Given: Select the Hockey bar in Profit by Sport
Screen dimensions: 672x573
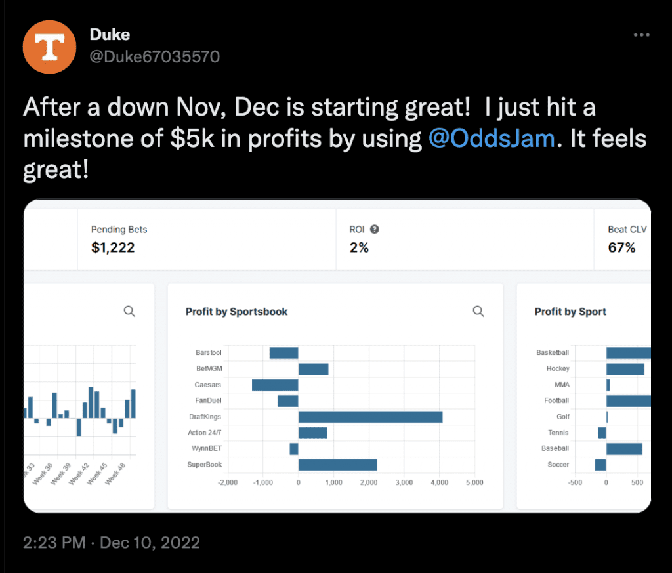Looking at the screenshot, I should (625, 369).
